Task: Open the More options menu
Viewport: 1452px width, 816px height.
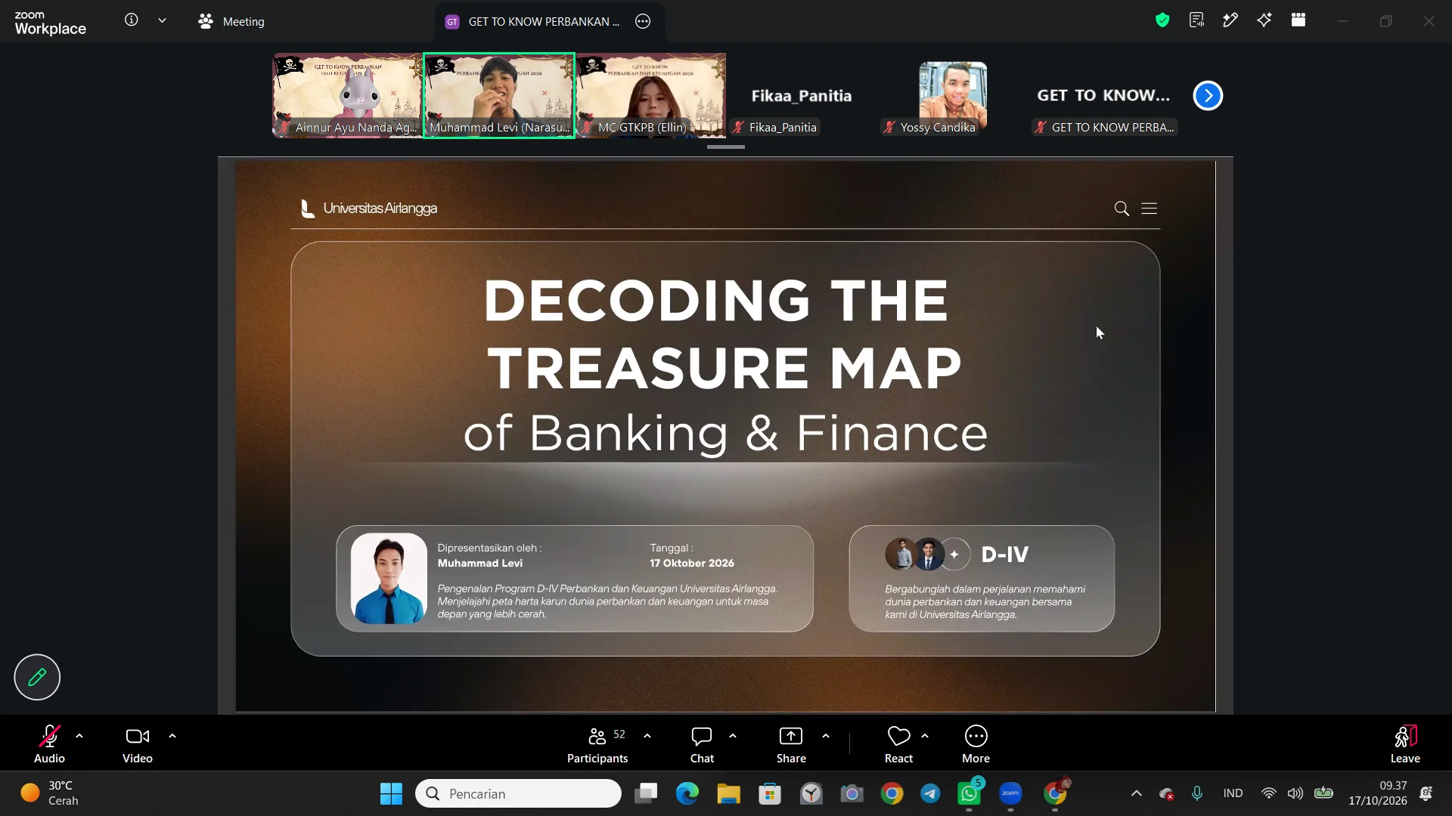Action: 976,744
